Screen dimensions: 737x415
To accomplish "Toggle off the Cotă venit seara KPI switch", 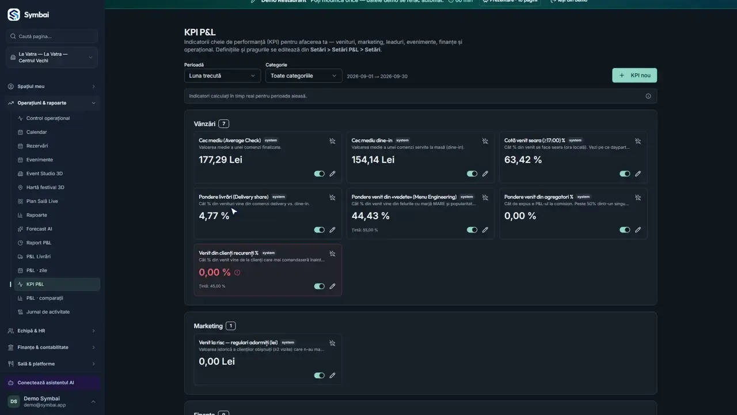I will point(625,173).
